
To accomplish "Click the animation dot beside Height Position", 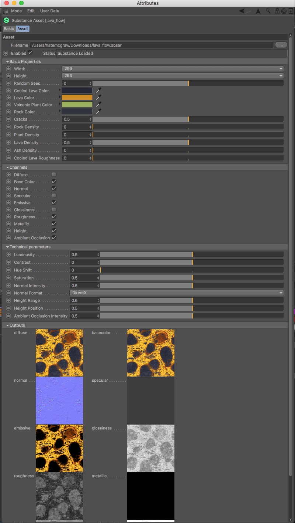I will (8, 308).
